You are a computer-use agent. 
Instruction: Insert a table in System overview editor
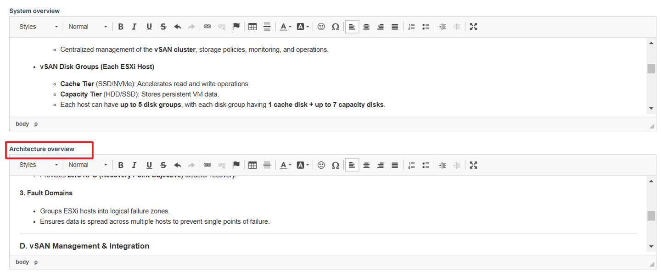pyautogui.click(x=252, y=27)
